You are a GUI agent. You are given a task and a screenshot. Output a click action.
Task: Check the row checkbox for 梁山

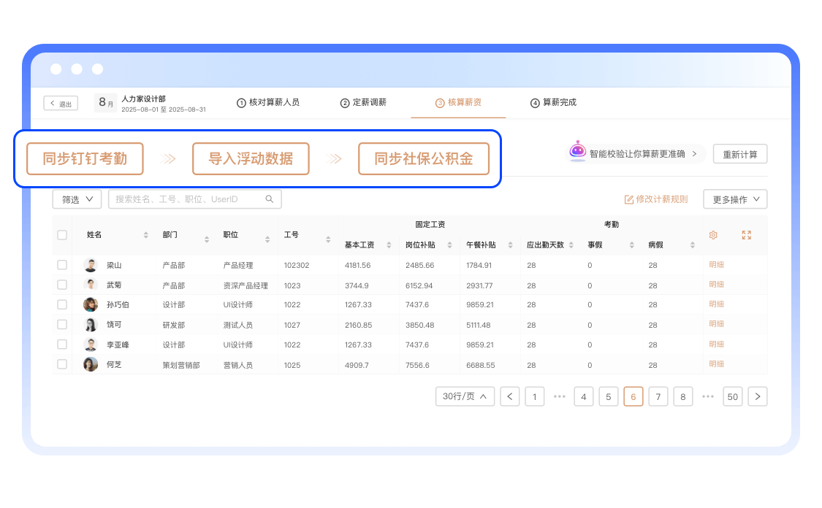click(62, 265)
